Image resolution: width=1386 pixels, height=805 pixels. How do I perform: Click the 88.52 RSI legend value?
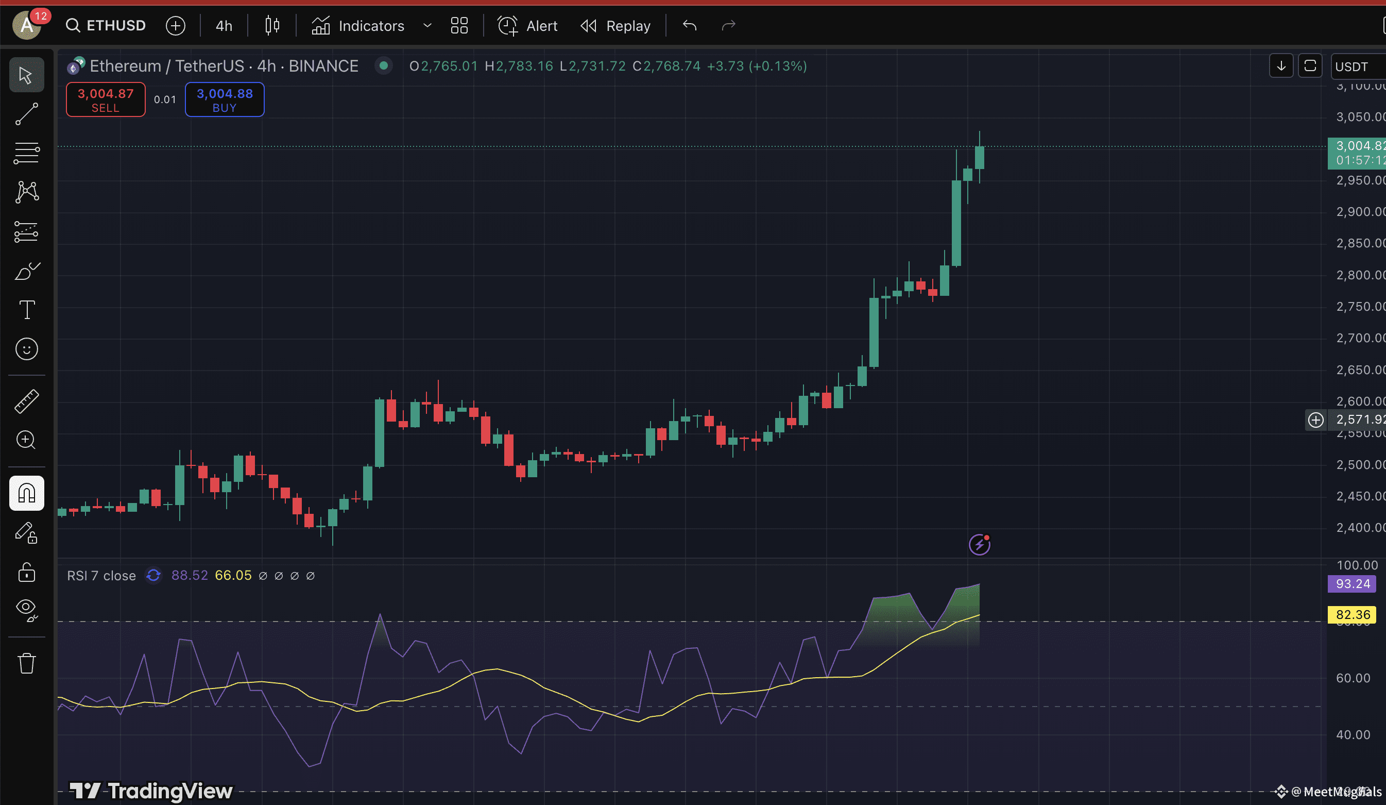tap(190, 576)
